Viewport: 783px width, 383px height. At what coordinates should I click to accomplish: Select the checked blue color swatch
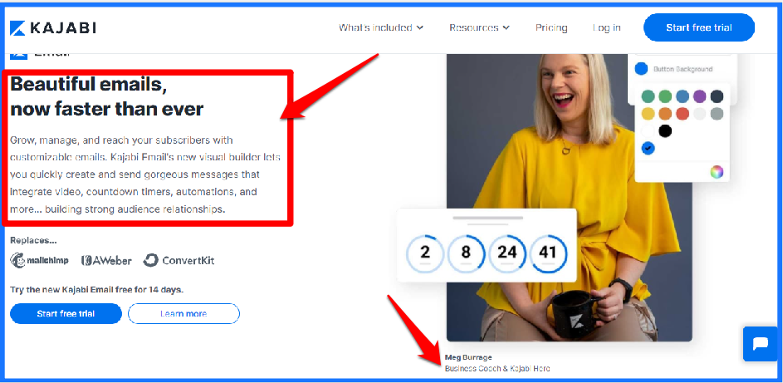click(648, 149)
